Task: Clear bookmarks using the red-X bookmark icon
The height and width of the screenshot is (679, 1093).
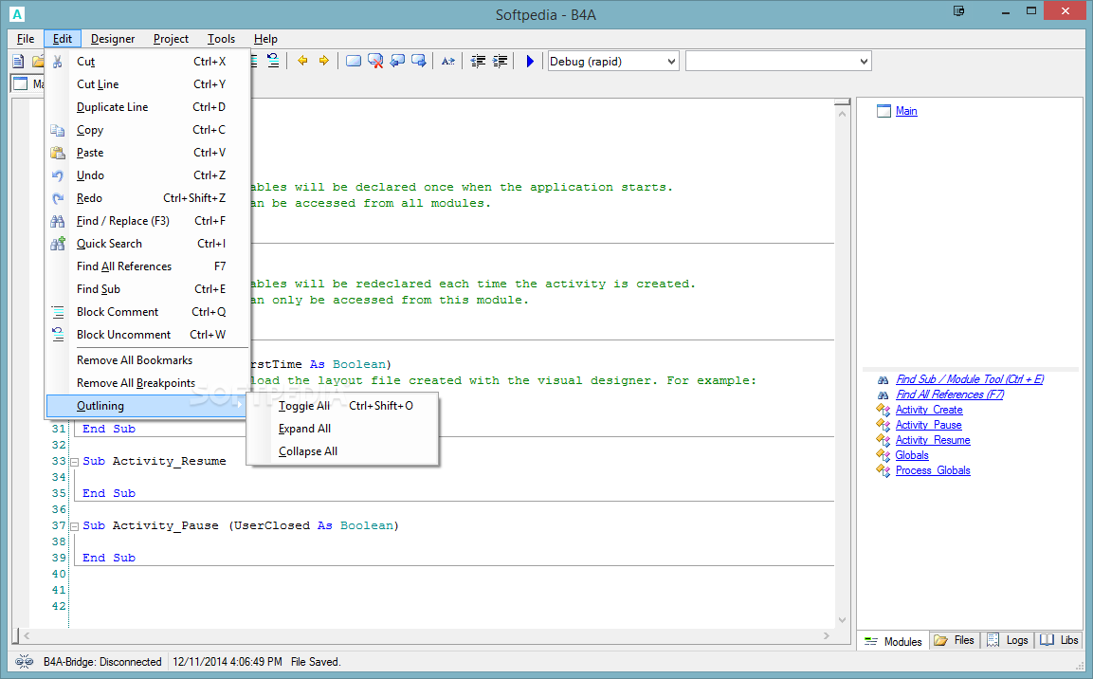Action: coord(375,62)
